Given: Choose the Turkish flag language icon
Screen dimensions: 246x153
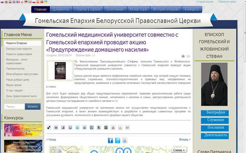Looking at the screenshot, I should pos(42,2).
